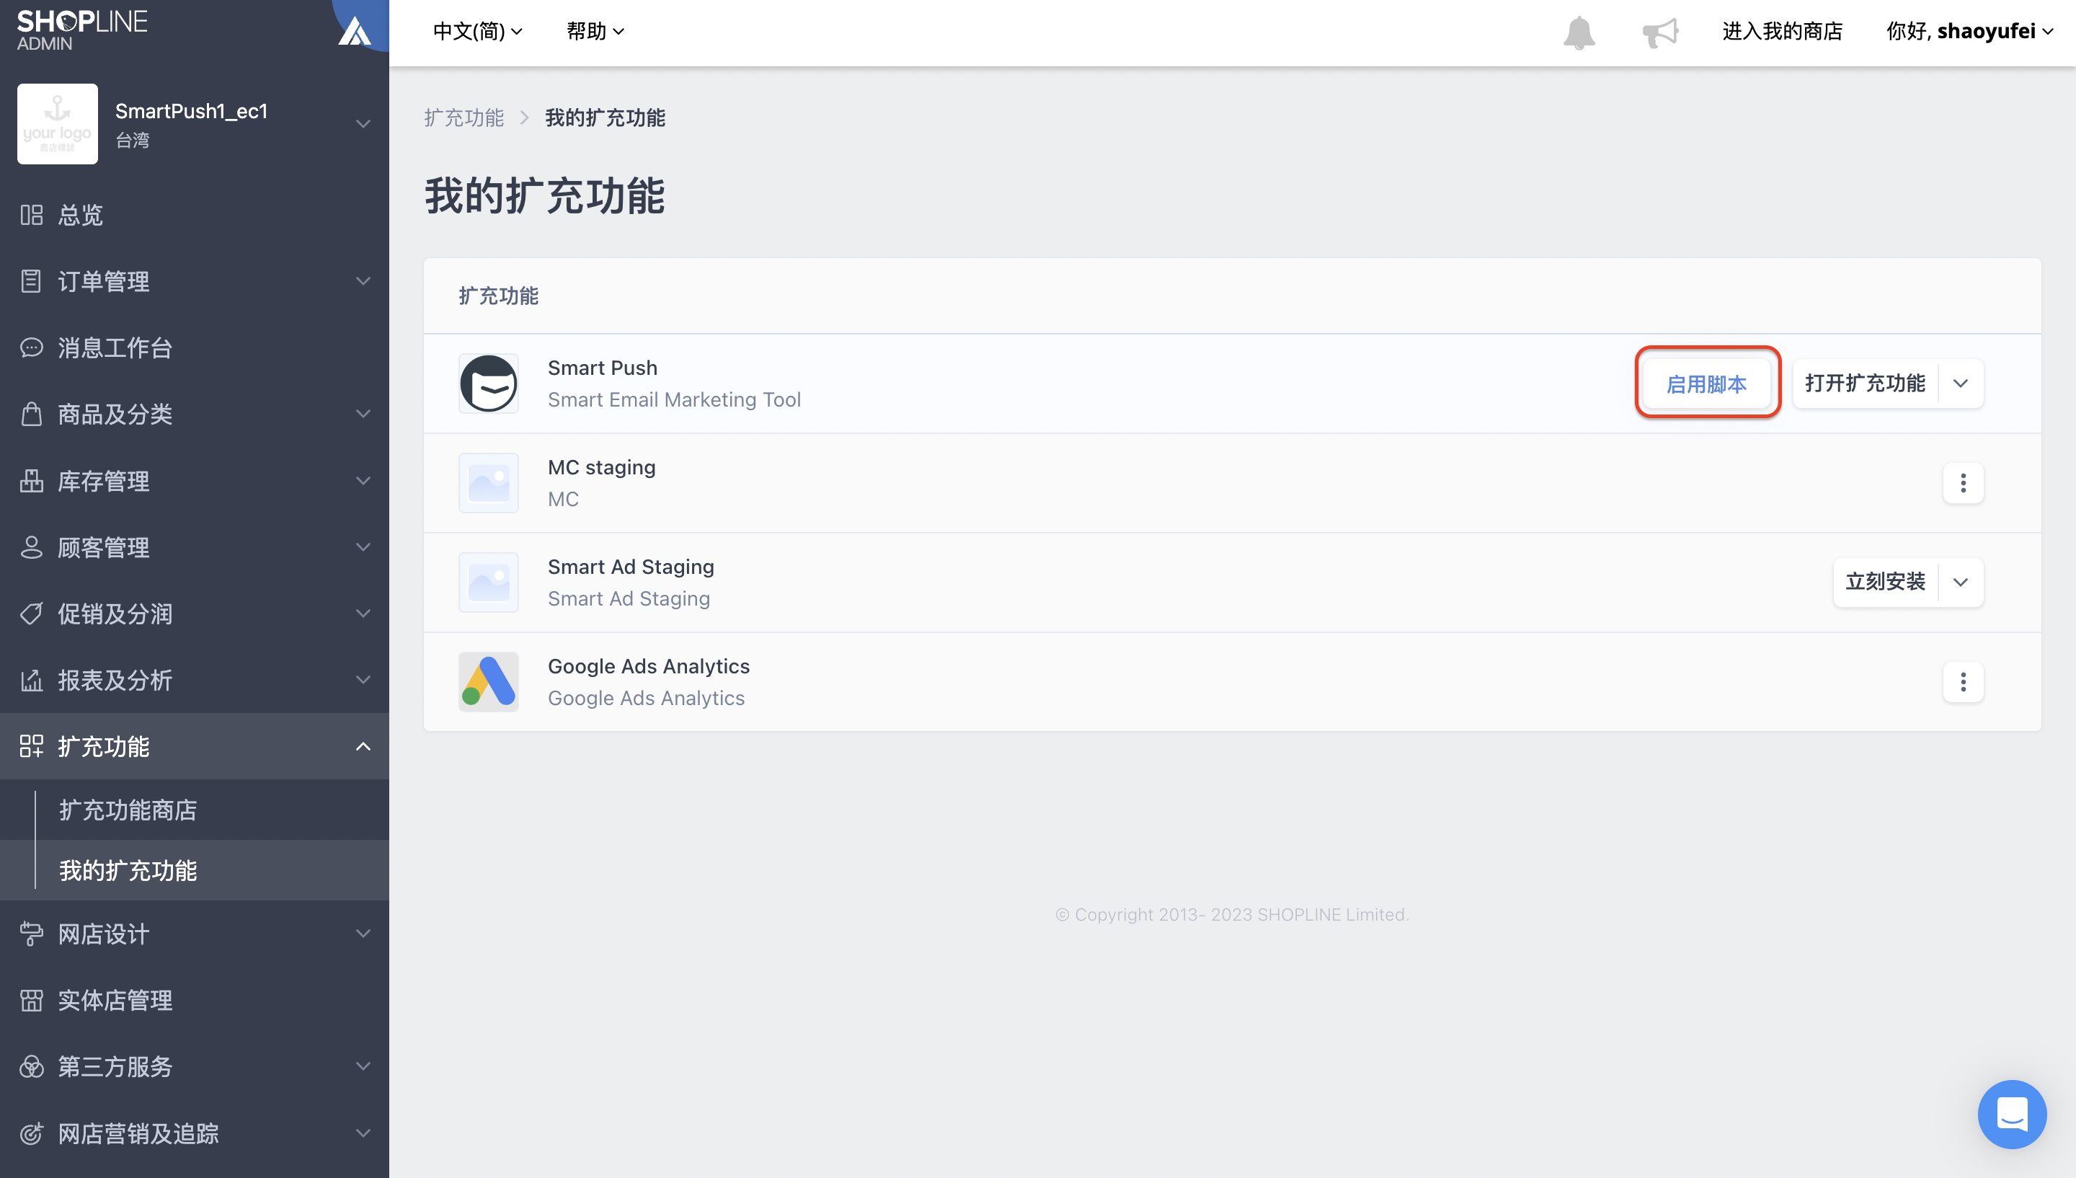The width and height of the screenshot is (2076, 1178).
Task: Click the 进入我的商店 link
Action: click(x=1782, y=32)
